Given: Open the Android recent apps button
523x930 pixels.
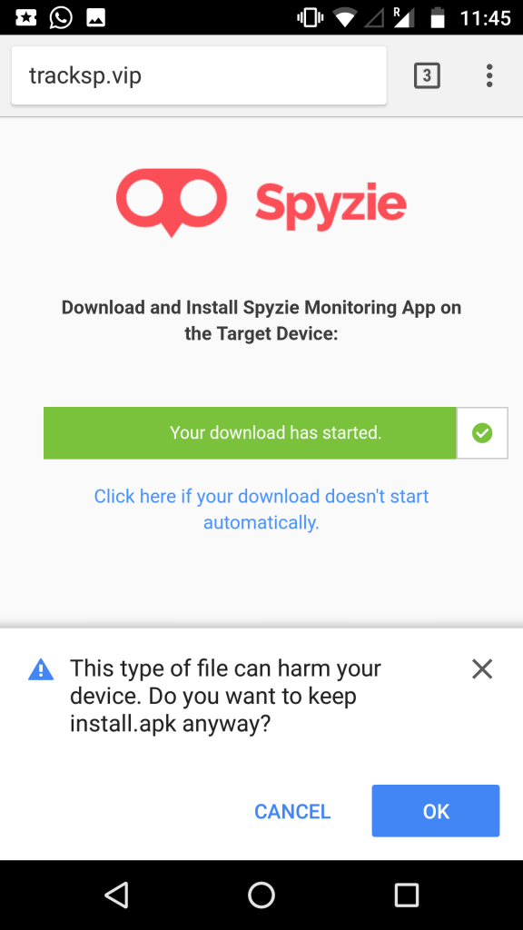Looking at the screenshot, I should tap(406, 895).
